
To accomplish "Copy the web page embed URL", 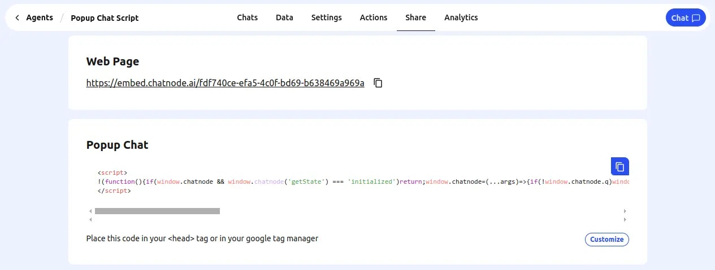I will pyautogui.click(x=378, y=83).
